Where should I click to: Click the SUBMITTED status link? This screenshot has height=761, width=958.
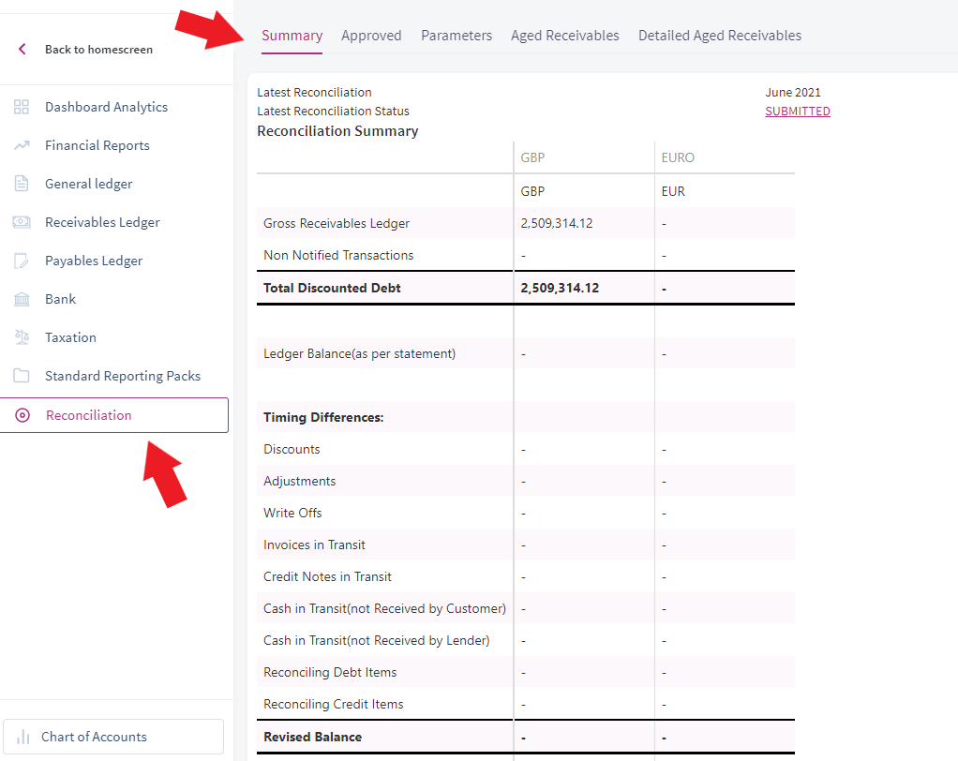(x=798, y=112)
